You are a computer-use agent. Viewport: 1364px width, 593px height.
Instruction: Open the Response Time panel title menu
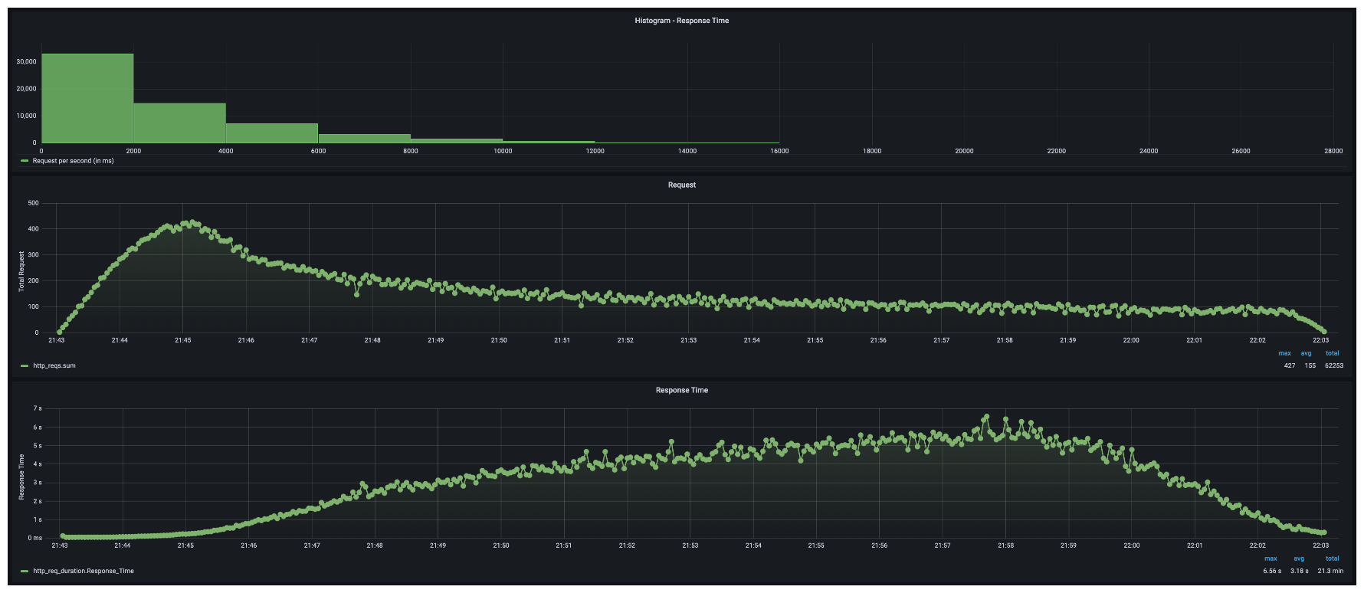pyautogui.click(x=681, y=390)
